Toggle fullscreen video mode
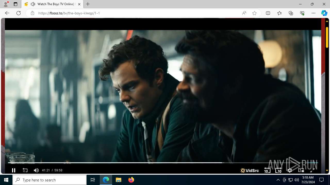This screenshot has width=330, height=185. (312, 170)
